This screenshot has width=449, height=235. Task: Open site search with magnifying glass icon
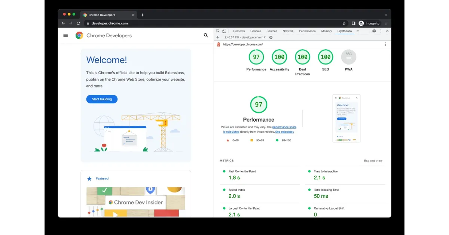(x=206, y=35)
